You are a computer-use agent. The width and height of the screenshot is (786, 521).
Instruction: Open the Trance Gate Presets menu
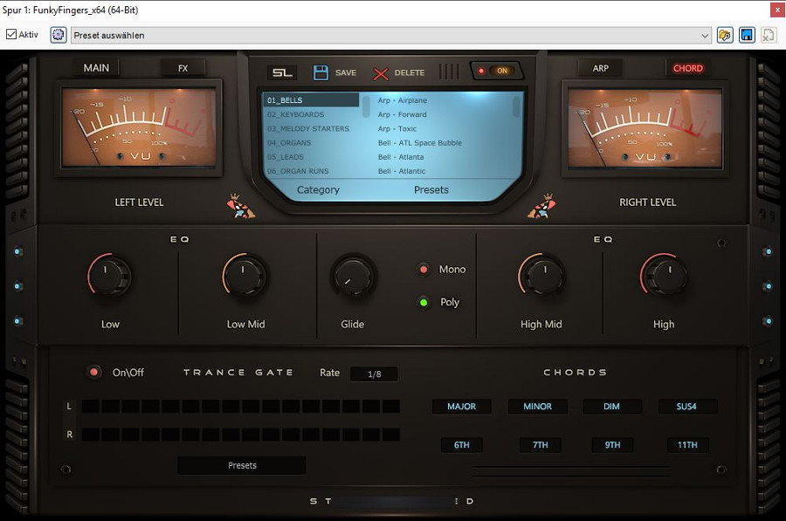tap(242, 465)
